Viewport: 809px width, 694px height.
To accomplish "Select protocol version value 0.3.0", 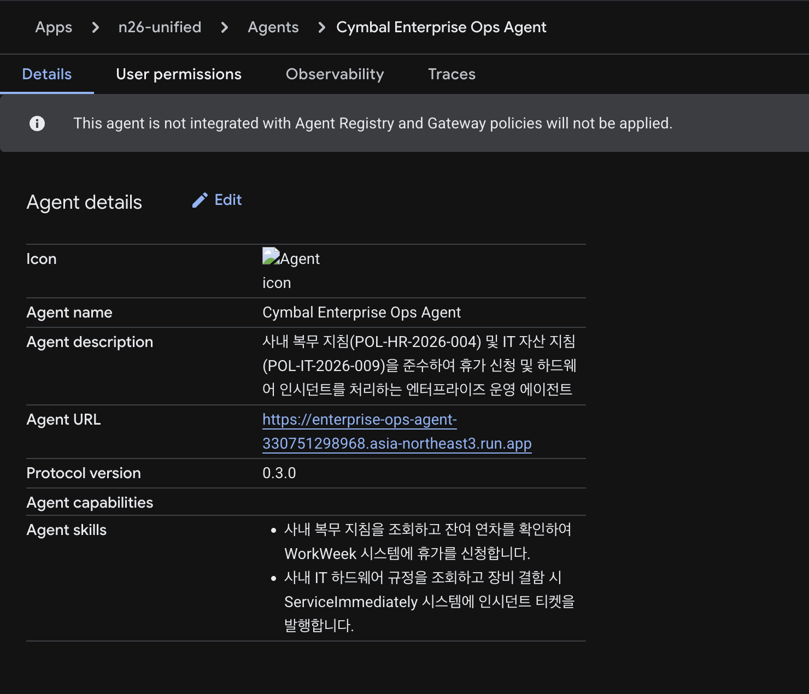I will pos(279,473).
